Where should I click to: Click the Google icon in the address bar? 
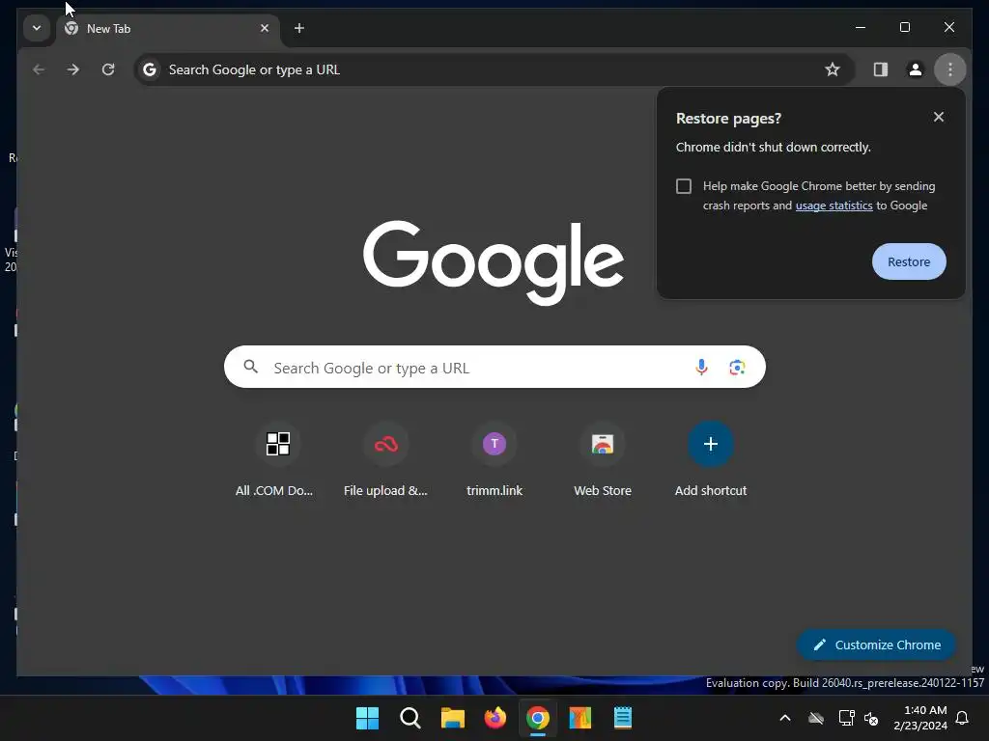pos(150,69)
